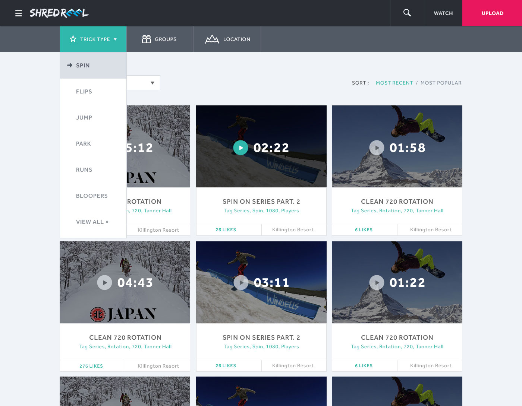
Task: Click tags under 01:58 Clean 720 Rotation
Action: 397,211
